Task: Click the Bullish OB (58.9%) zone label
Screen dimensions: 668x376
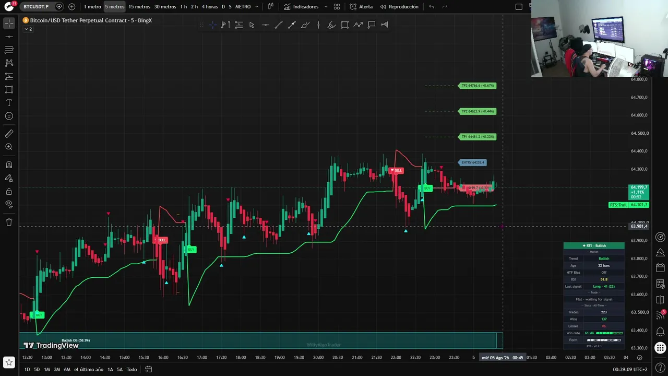Action: tap(76, 340)
